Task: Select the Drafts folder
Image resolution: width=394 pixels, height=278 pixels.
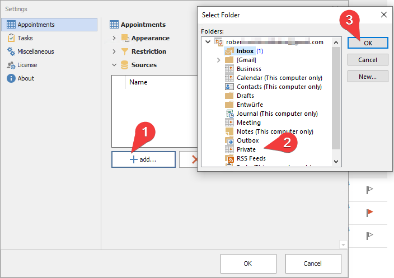Action: coord(245,96)
